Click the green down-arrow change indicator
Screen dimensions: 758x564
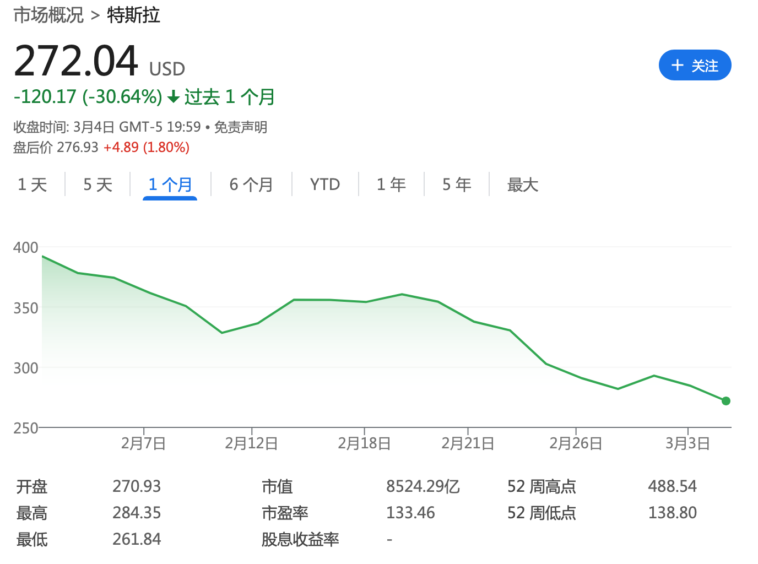[174, 97]
